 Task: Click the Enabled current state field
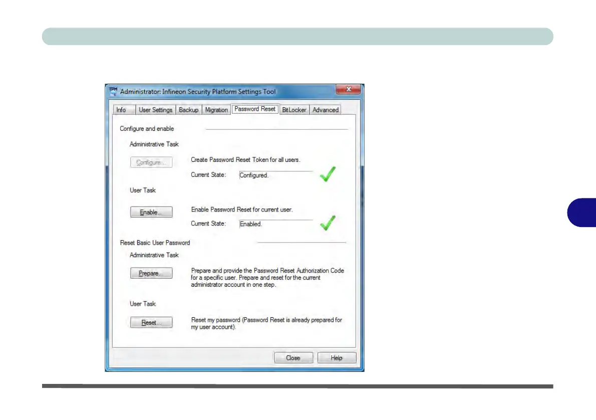[275, 224]
